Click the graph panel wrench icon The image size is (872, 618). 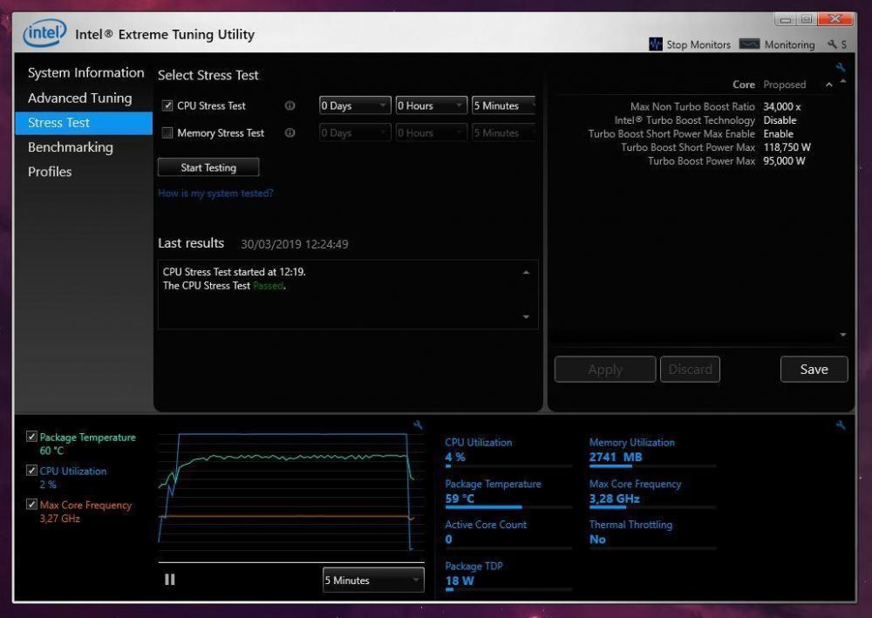[x=418, y=425]
